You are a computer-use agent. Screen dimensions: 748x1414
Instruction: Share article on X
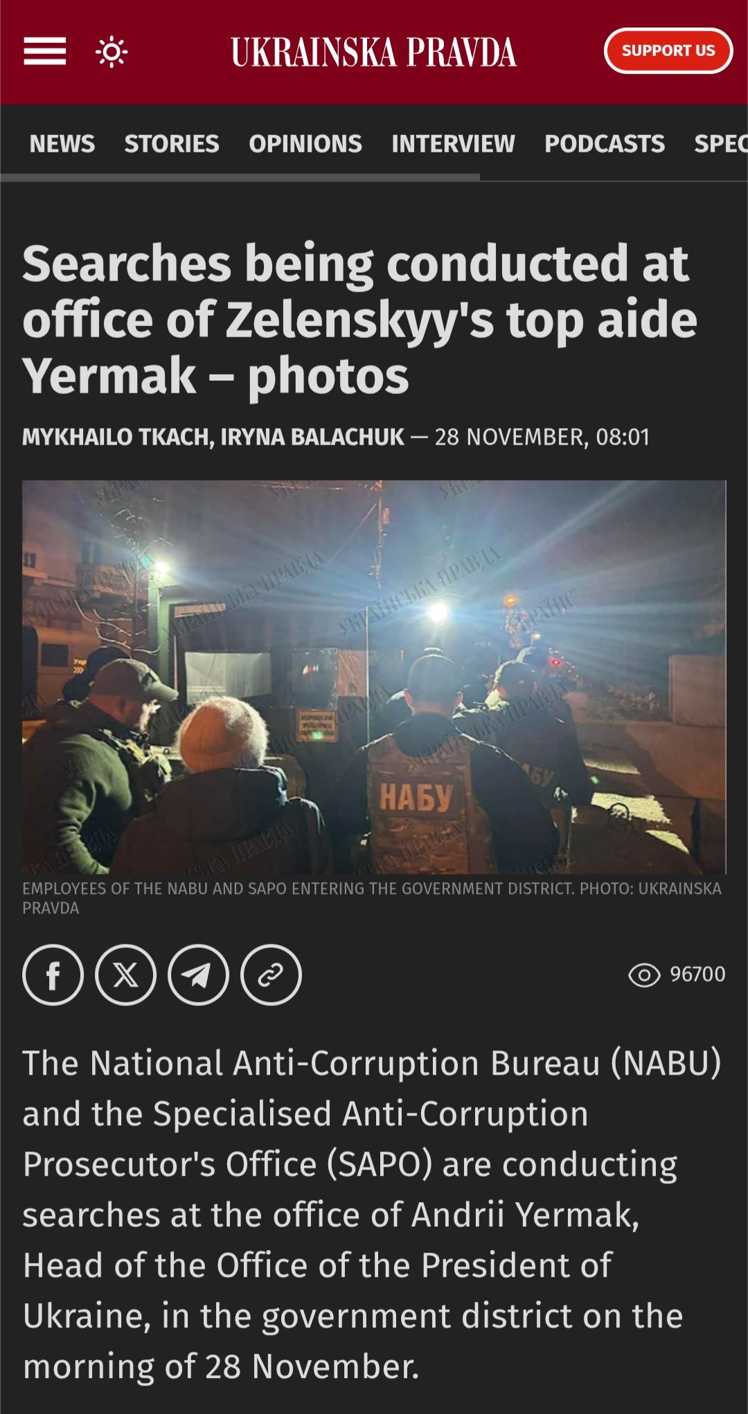(x=126, y=975)
